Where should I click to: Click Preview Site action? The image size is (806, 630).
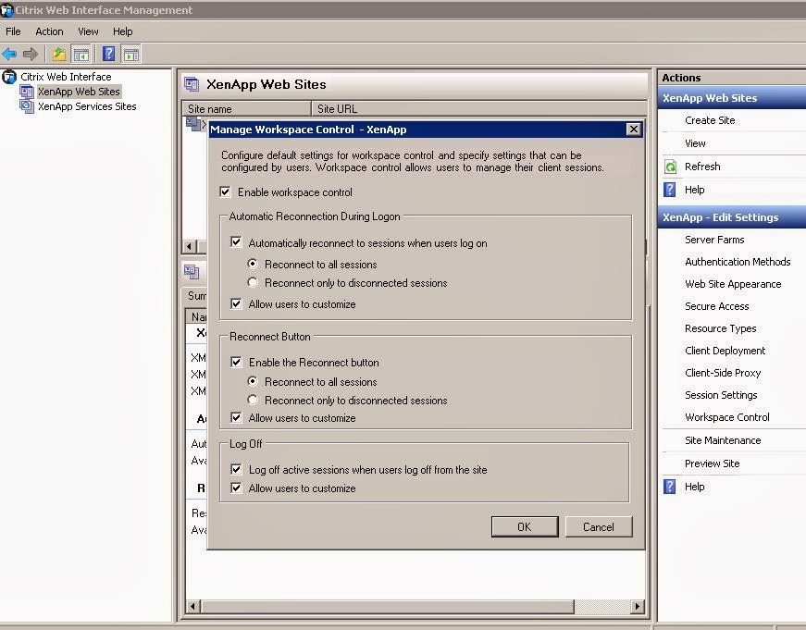point(712,463)
